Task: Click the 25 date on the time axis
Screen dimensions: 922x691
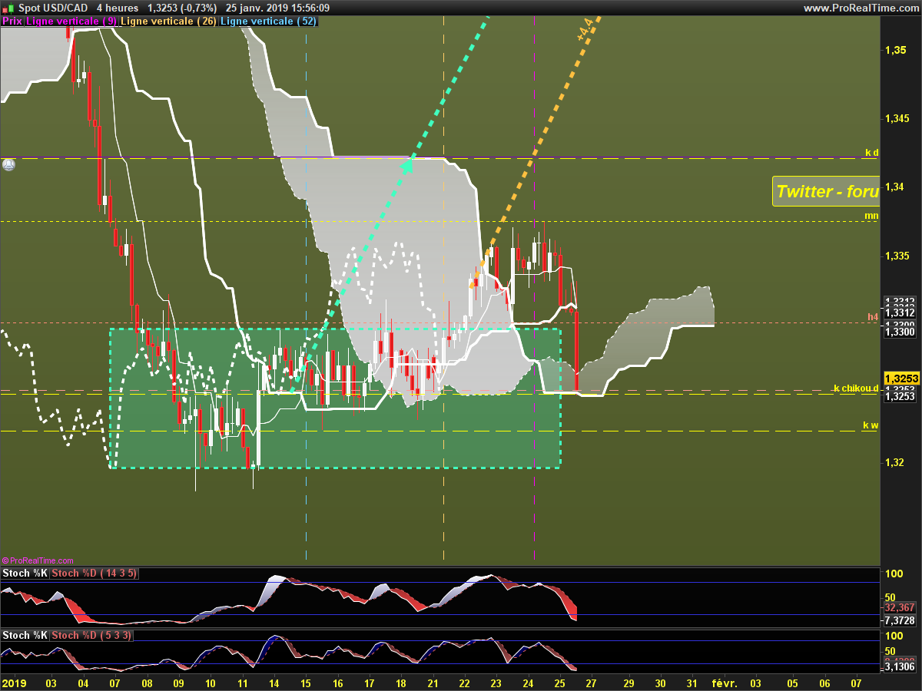Action: coord(560,683)
